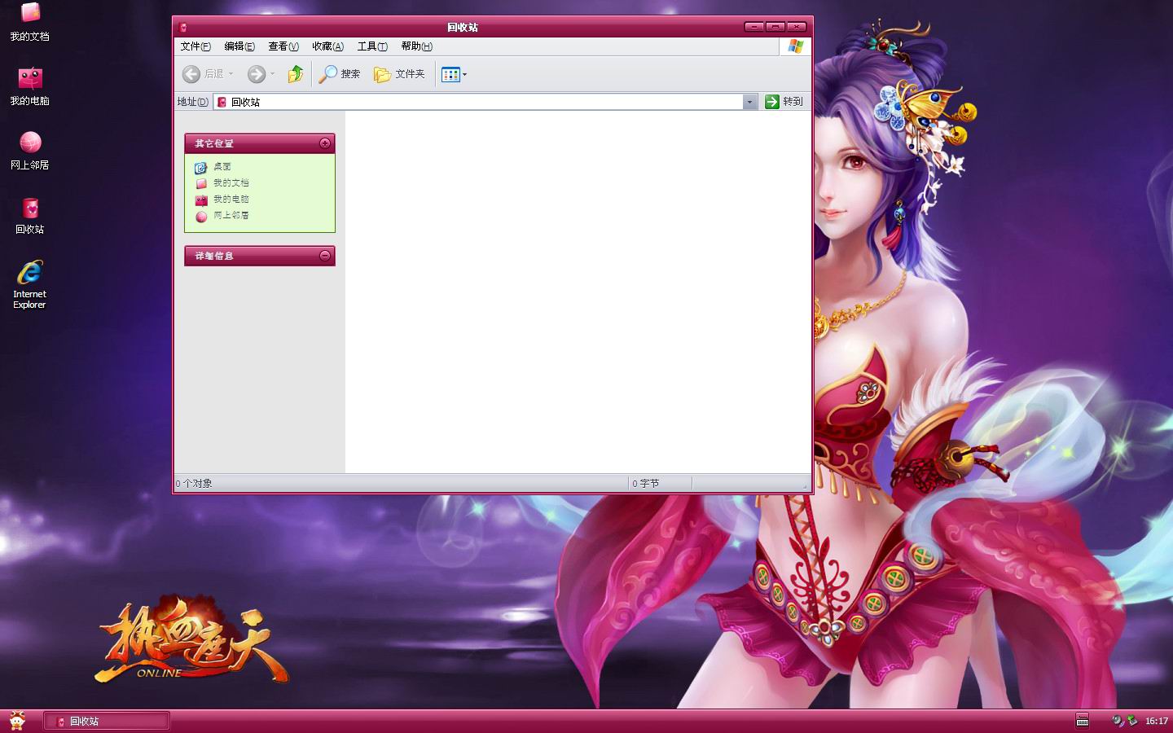Open the Start menu button on taskbar
The height and width of the screenshot is (733, 1173).
(x=17, y=721)
